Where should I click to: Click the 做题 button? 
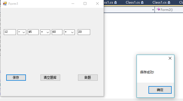tap(88, 78)
